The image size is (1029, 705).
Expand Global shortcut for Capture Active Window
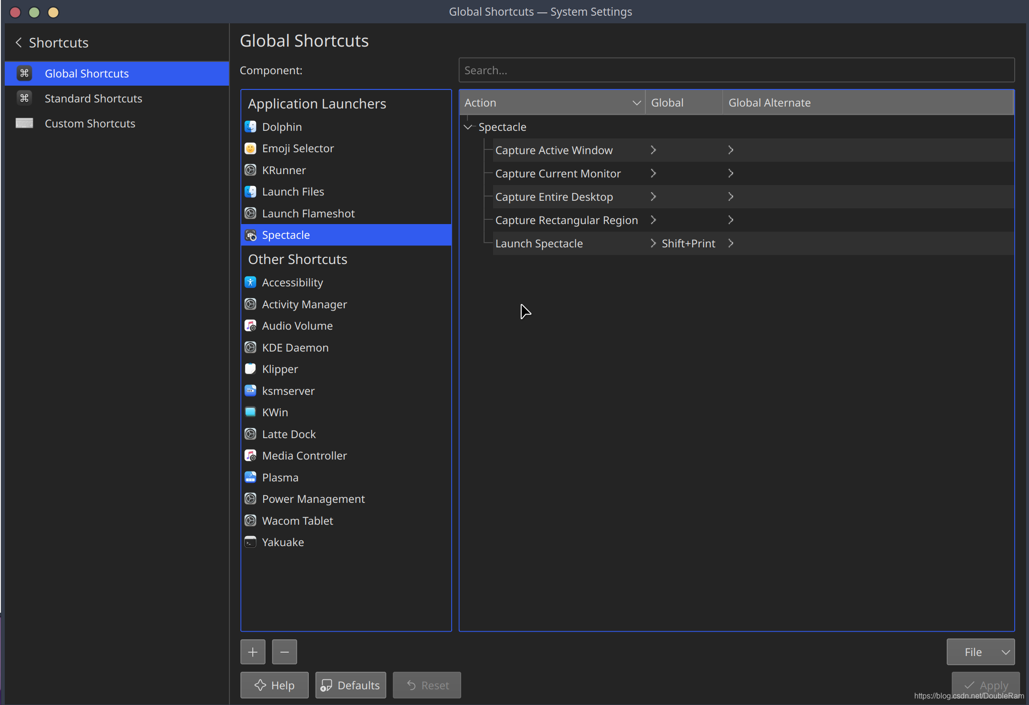tap(653, 150)
